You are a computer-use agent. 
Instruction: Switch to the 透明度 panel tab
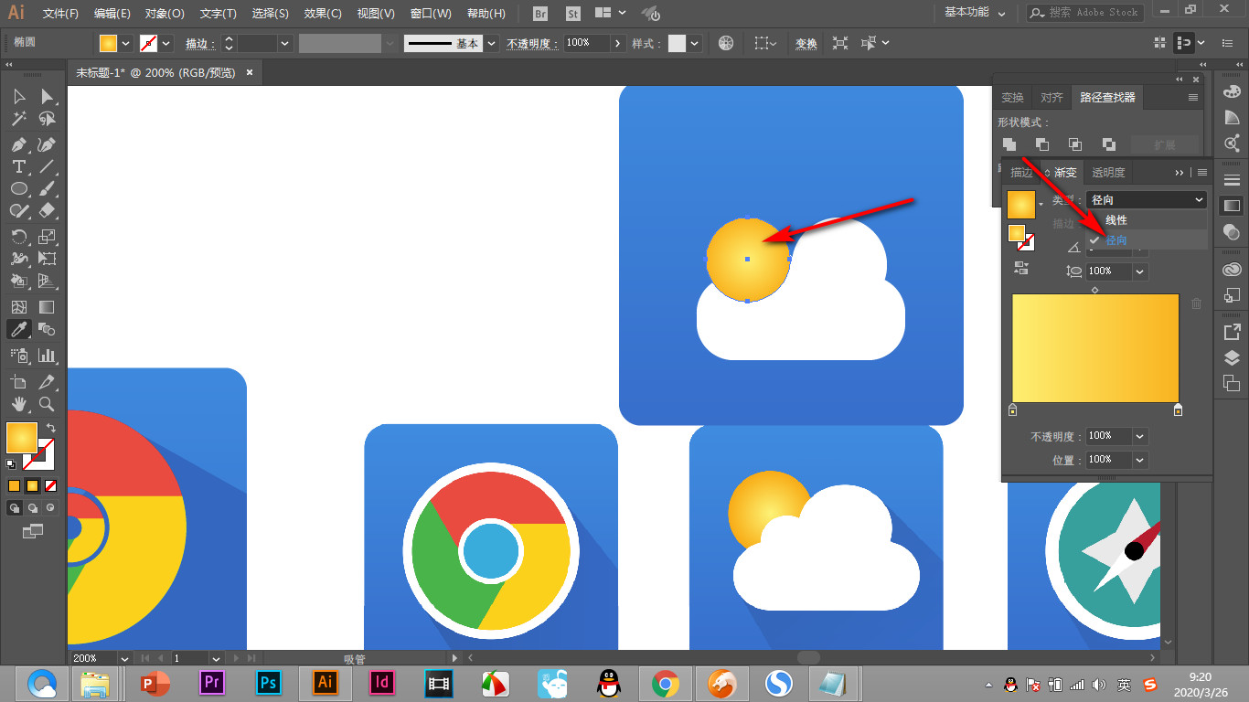point(1108,172)
